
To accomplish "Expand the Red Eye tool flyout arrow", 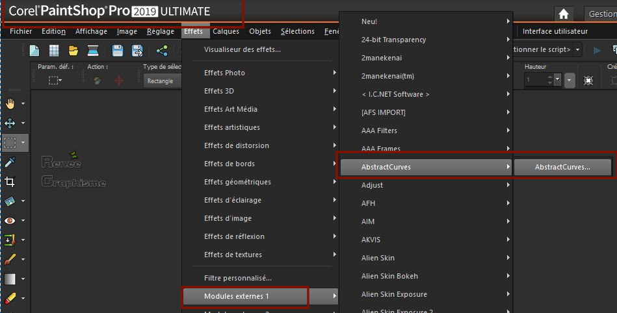I will [23, 220].
